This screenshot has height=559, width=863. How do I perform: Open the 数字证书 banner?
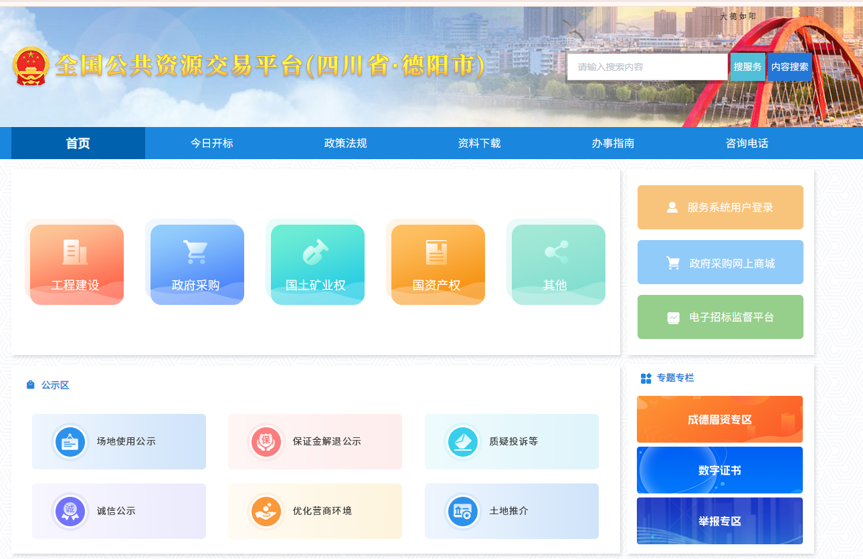pos(719,469)
